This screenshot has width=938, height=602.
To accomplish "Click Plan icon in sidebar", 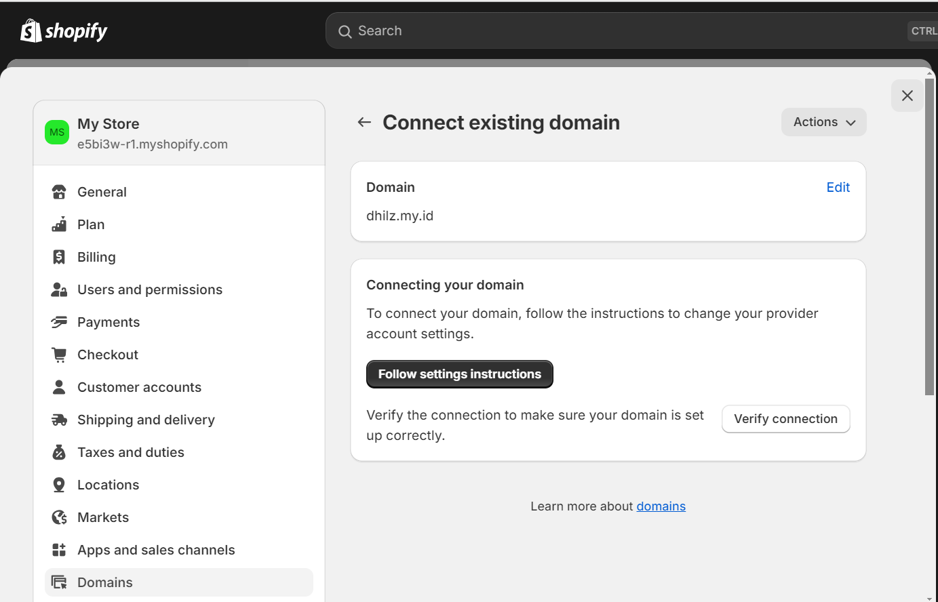I will point(59,224).
